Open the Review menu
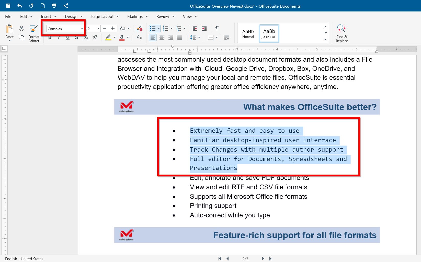421x262 pixels. (165, 16)
